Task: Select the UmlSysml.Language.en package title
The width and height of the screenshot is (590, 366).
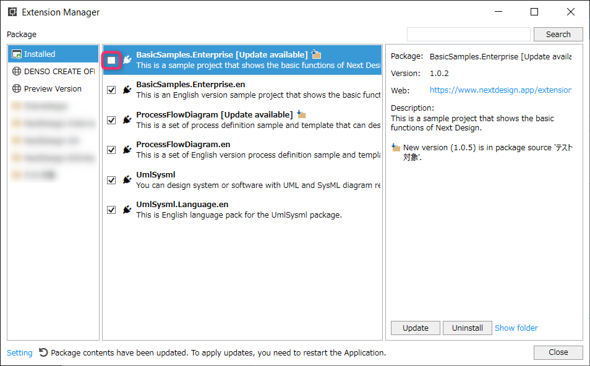Action: click(182, 204)
